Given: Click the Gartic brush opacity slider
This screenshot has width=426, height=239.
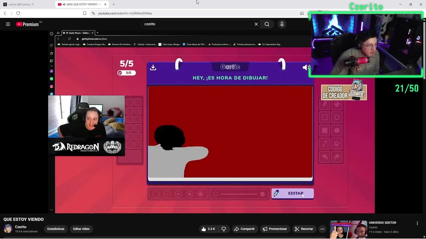Looking at the screenshot, I should pos(239,194).
